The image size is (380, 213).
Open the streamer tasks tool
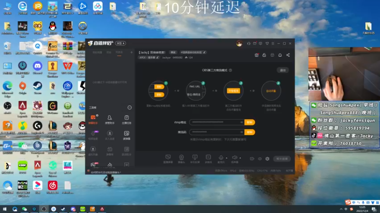(x=126, y=119)
